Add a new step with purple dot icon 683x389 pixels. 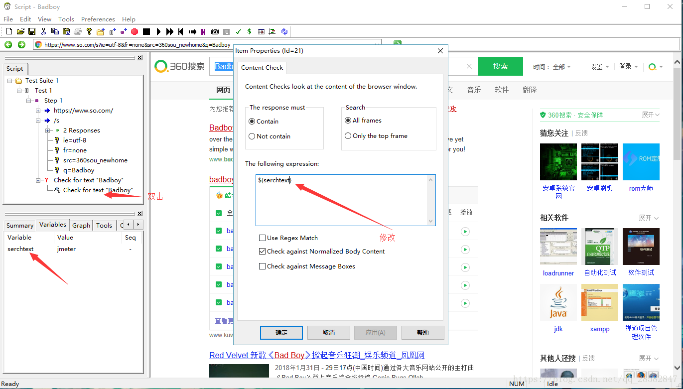[x=124, y=31]
